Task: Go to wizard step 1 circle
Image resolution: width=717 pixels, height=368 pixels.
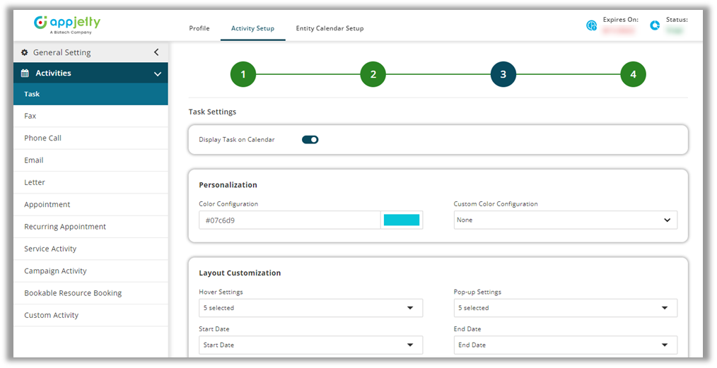Action: pos(243,74)
